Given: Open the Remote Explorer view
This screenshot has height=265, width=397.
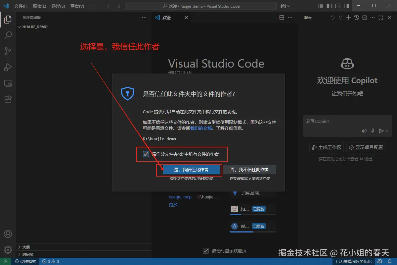Looking at the screenshot, I should click(8, 83).
